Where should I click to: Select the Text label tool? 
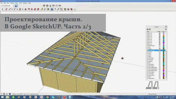pos(45,9)
